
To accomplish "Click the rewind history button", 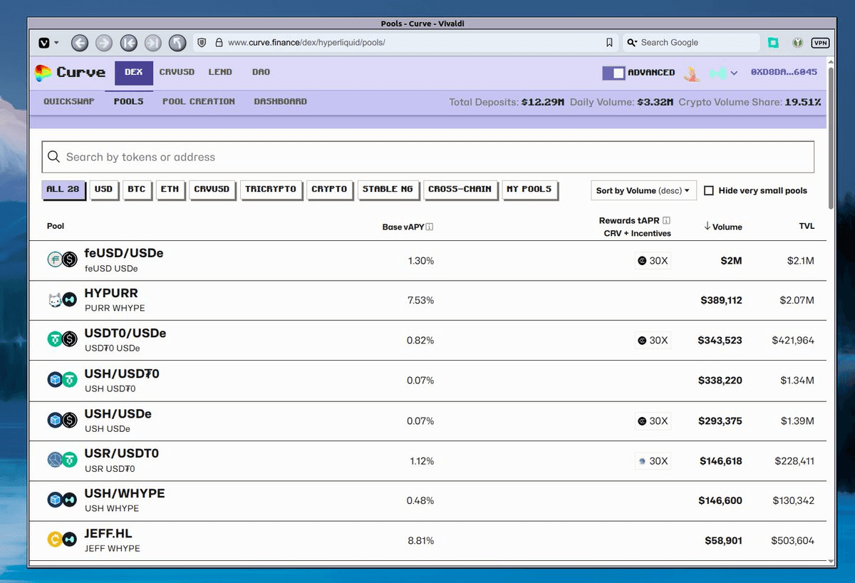I will click(129, 43).
